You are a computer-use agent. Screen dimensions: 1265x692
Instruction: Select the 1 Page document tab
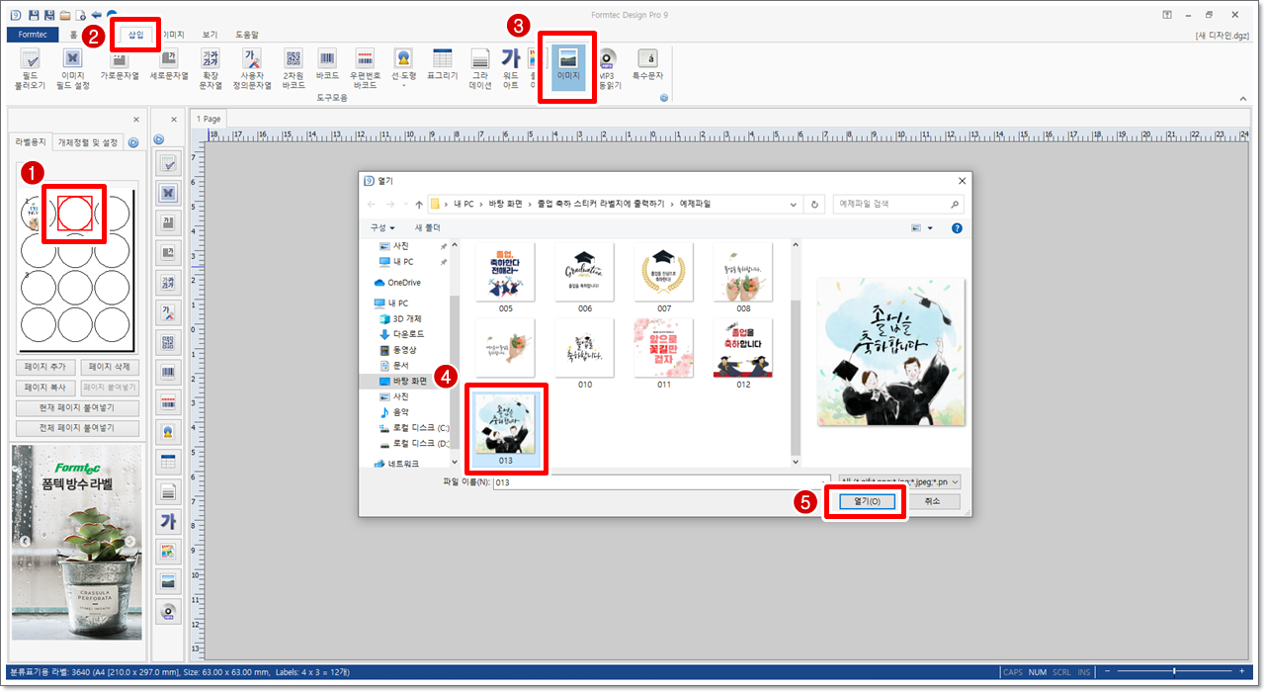tap(209, 119)
